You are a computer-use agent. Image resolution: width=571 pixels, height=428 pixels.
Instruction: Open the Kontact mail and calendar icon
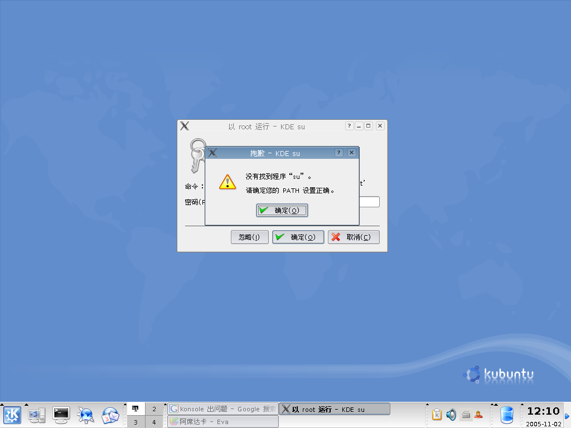click(x=110, y=415)
